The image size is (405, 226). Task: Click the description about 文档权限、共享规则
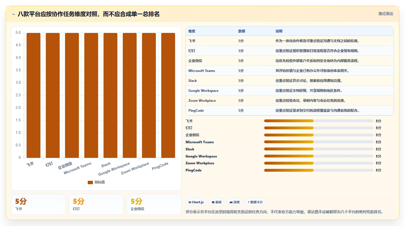(x=309, y=91)
